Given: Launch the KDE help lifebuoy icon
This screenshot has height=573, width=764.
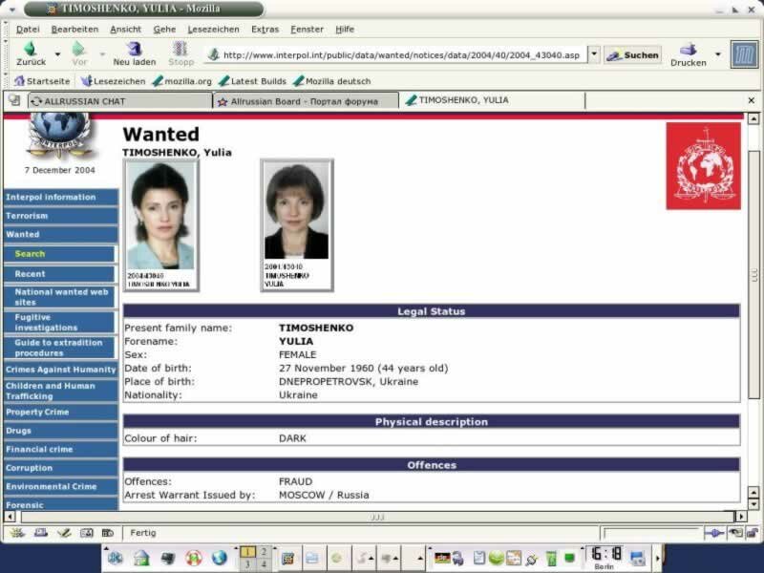Looking at the screenshot, I should 194,558.
